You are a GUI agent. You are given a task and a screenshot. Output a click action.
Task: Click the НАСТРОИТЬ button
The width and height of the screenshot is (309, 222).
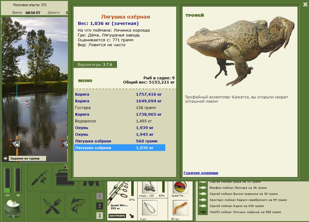pos(117,216)
